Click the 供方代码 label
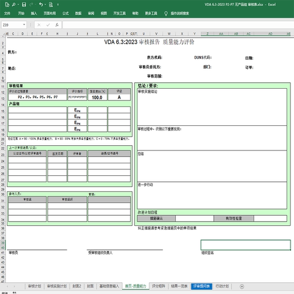This screenshot has width=294, height=294. click(155, 58)
